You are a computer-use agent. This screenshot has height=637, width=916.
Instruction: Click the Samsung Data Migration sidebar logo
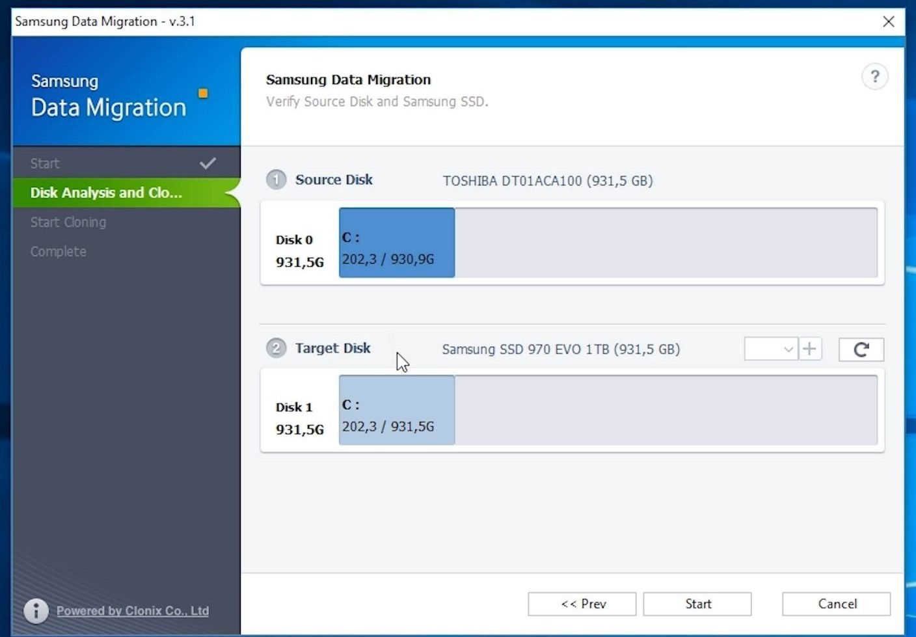[109, 96]
